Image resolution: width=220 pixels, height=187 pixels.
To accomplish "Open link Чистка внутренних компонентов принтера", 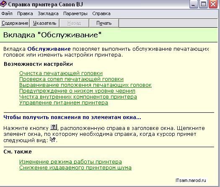I will pos(78,97).
